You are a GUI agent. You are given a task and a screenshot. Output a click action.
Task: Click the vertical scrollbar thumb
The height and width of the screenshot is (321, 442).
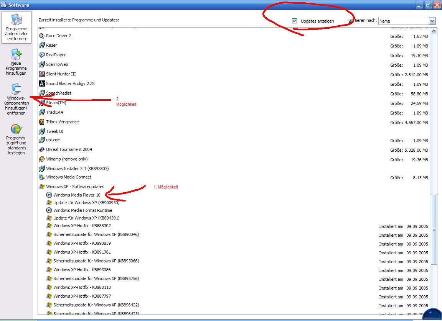[x=434, y=229]
